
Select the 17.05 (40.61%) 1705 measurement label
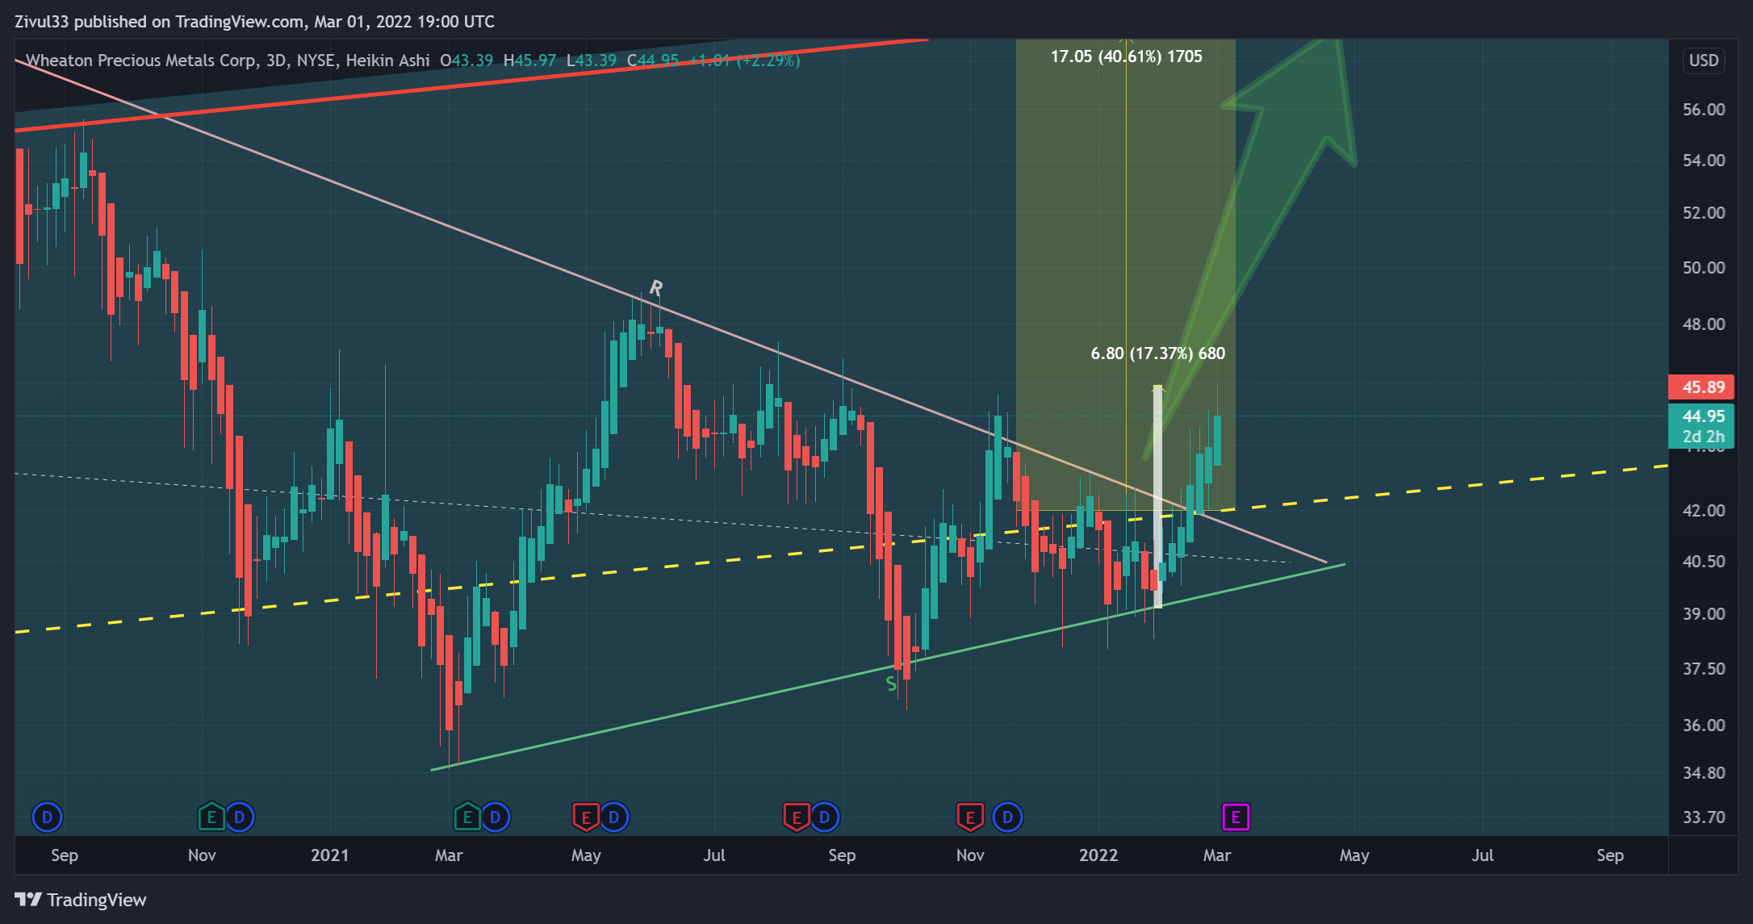[1127, 56]
